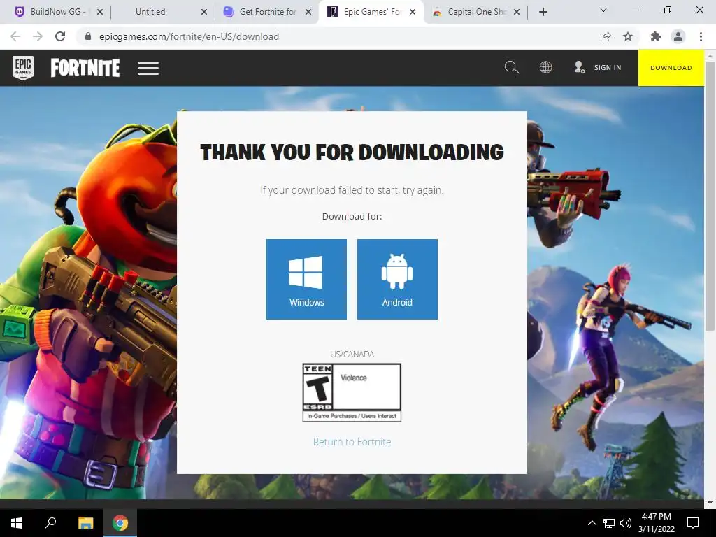Open the site search magnifier icon

511,67
